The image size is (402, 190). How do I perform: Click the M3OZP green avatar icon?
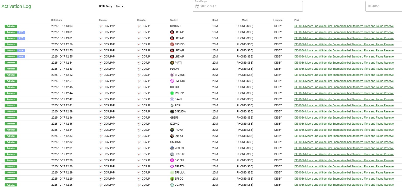pos(172,93)
